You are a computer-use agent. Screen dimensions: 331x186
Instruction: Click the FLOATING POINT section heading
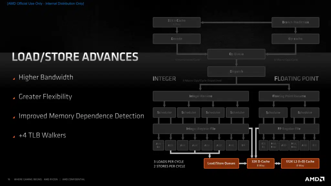(x=296, y=79)
